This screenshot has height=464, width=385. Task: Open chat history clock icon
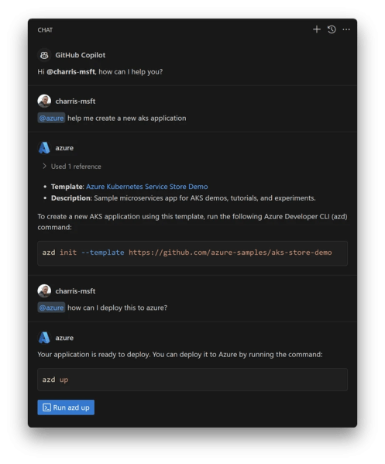[332, 29]
